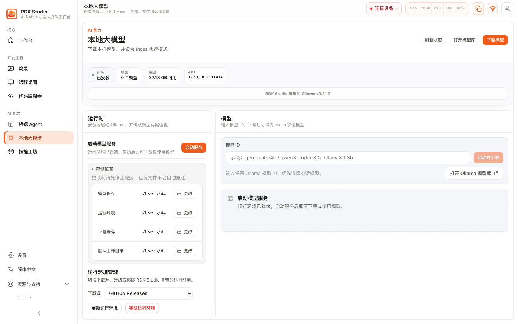This screenshot has width=518, height=324.
Task: Open the 烧录 flashing tool
Action: [38, 68]
